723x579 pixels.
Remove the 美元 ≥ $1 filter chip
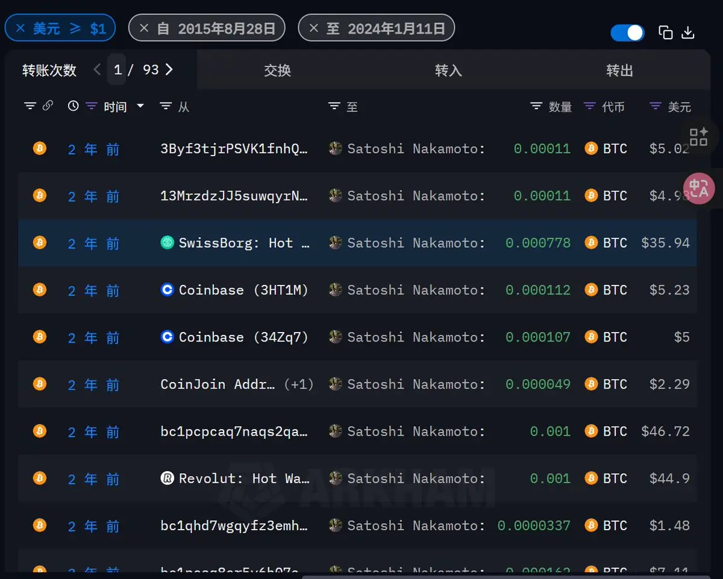20,28
